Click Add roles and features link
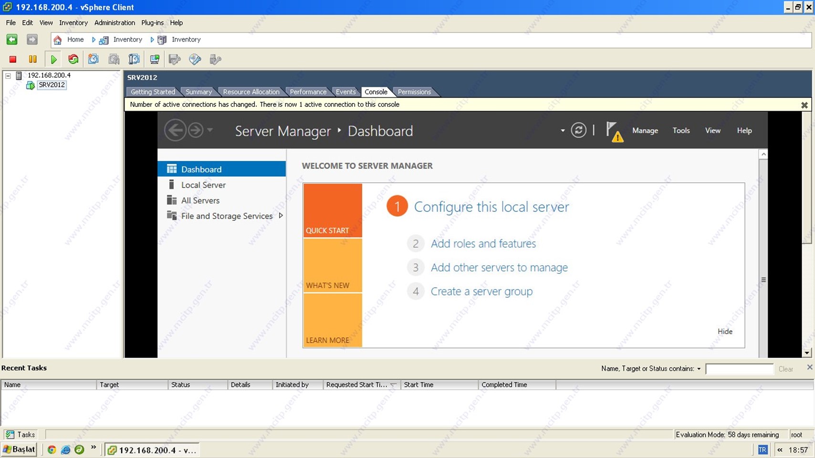The width and height of the screenshot is (815, 458). [483, 243]
